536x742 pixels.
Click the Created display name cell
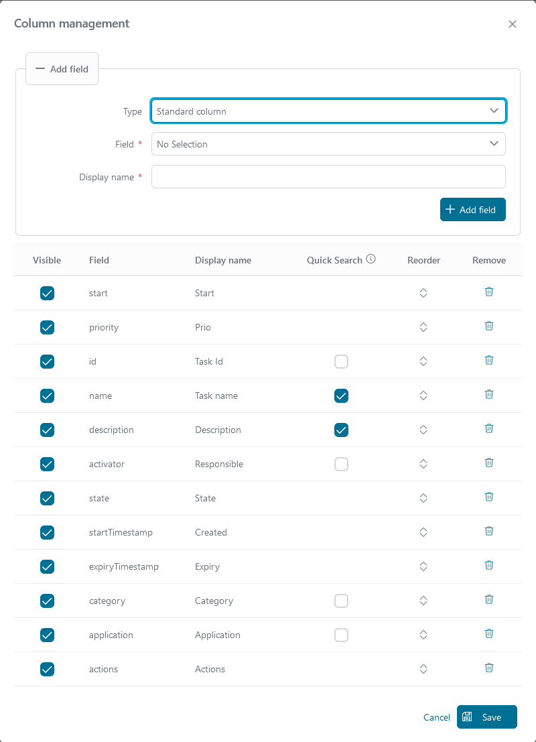tap(211, 532)
